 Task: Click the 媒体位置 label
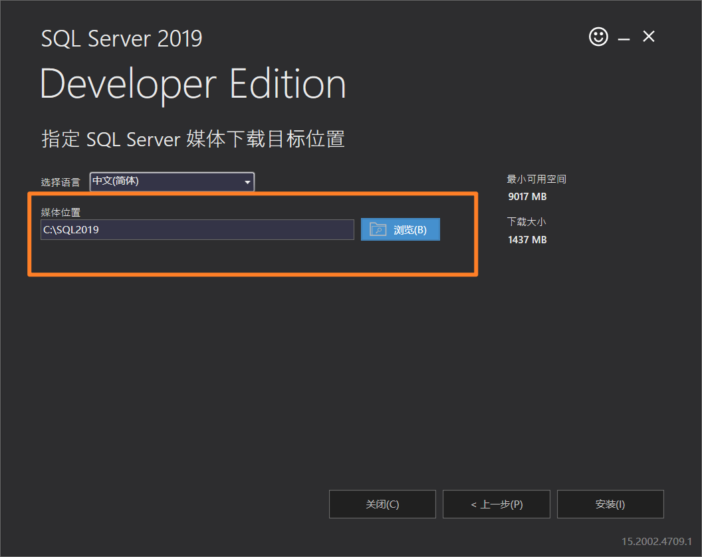point(60,212)
